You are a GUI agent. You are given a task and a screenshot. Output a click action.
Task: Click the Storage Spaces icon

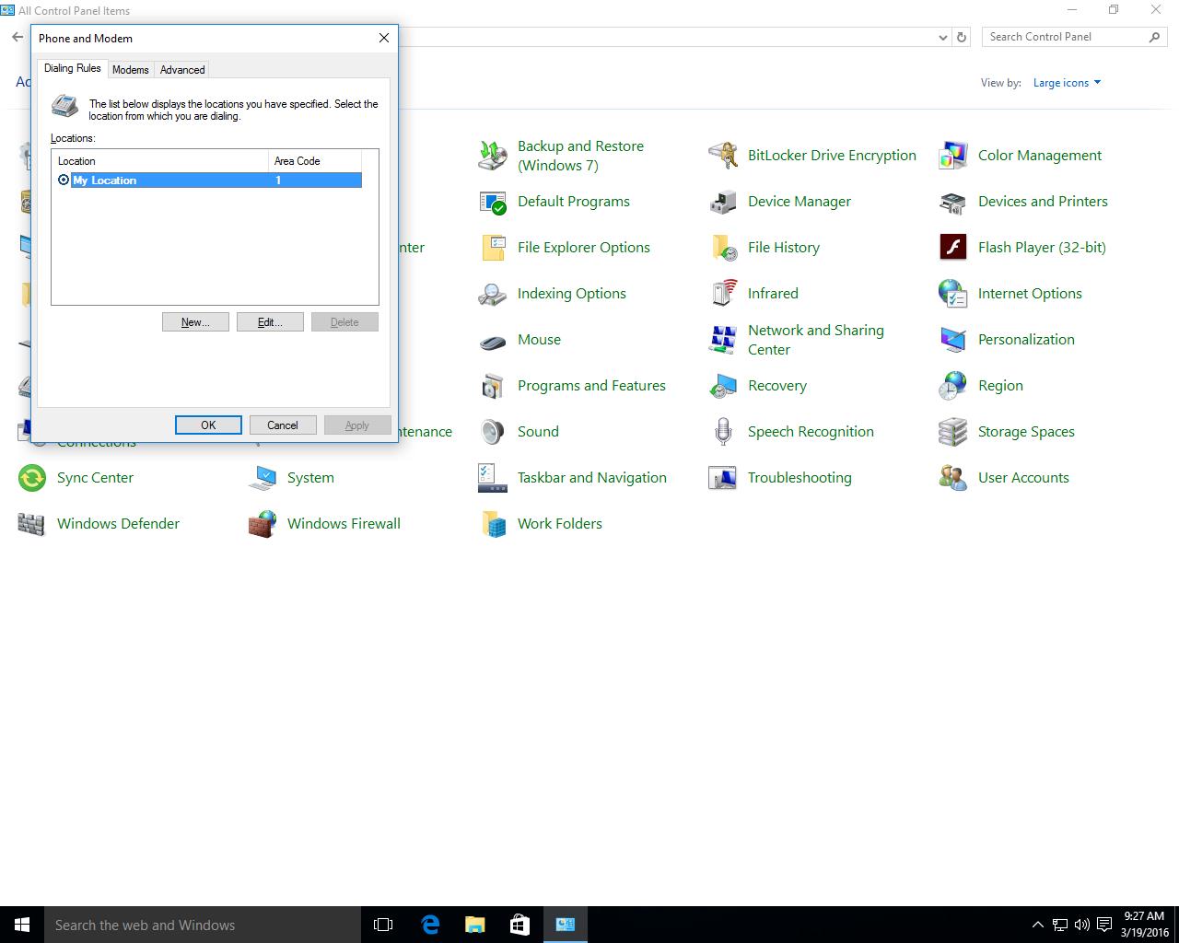pos(953,432)
